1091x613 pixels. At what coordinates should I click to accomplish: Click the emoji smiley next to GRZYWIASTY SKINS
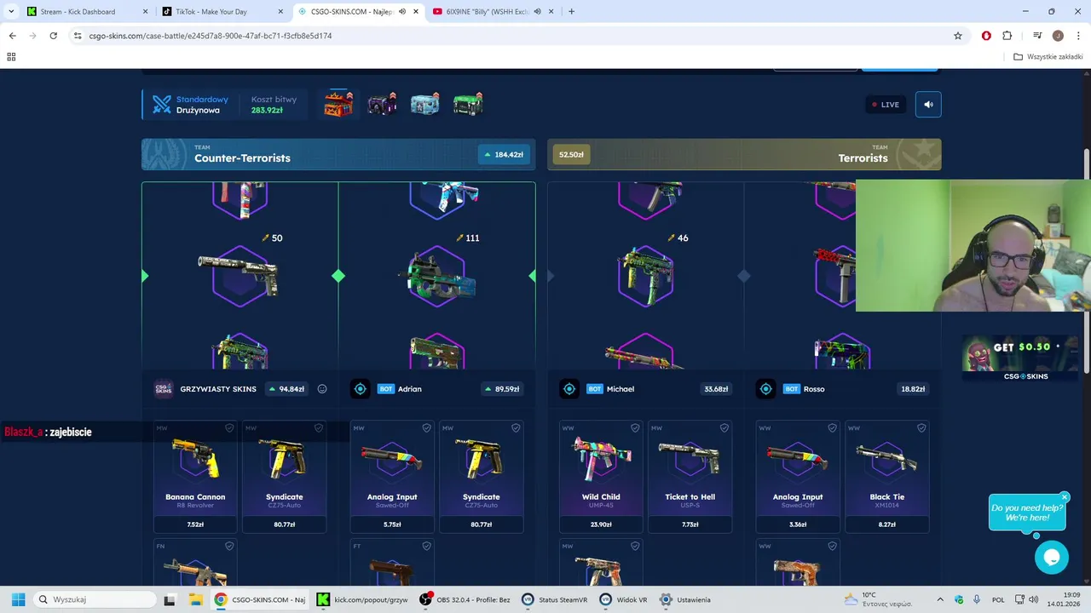tap(322, 389)
